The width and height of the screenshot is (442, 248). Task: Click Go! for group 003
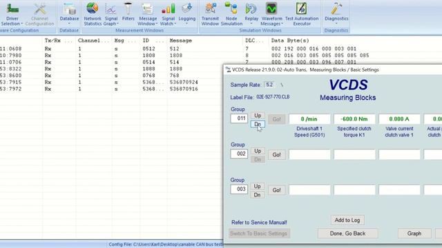coord(276,190)
